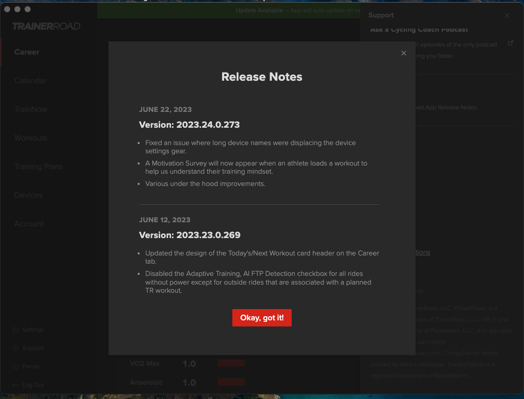
Task: Click the Learn more link in Support panel
Action: (x=430, y=342)
